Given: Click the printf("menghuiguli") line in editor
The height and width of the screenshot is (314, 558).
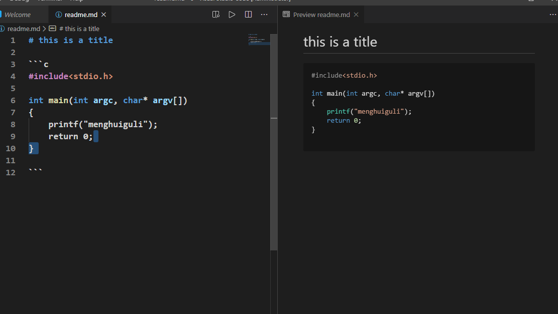Looking at the screenshot, I should coord(103,125).
